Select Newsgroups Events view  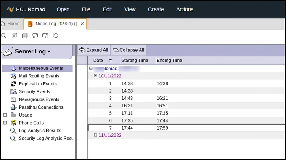click(x=39, y=99)
